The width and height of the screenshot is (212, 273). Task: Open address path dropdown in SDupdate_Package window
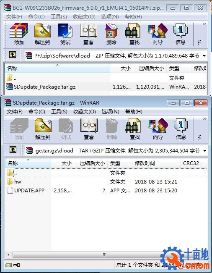205,151
